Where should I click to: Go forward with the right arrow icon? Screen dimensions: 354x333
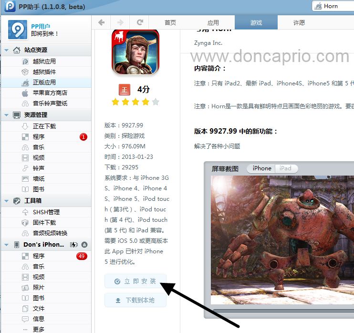(x=120, y=22)
